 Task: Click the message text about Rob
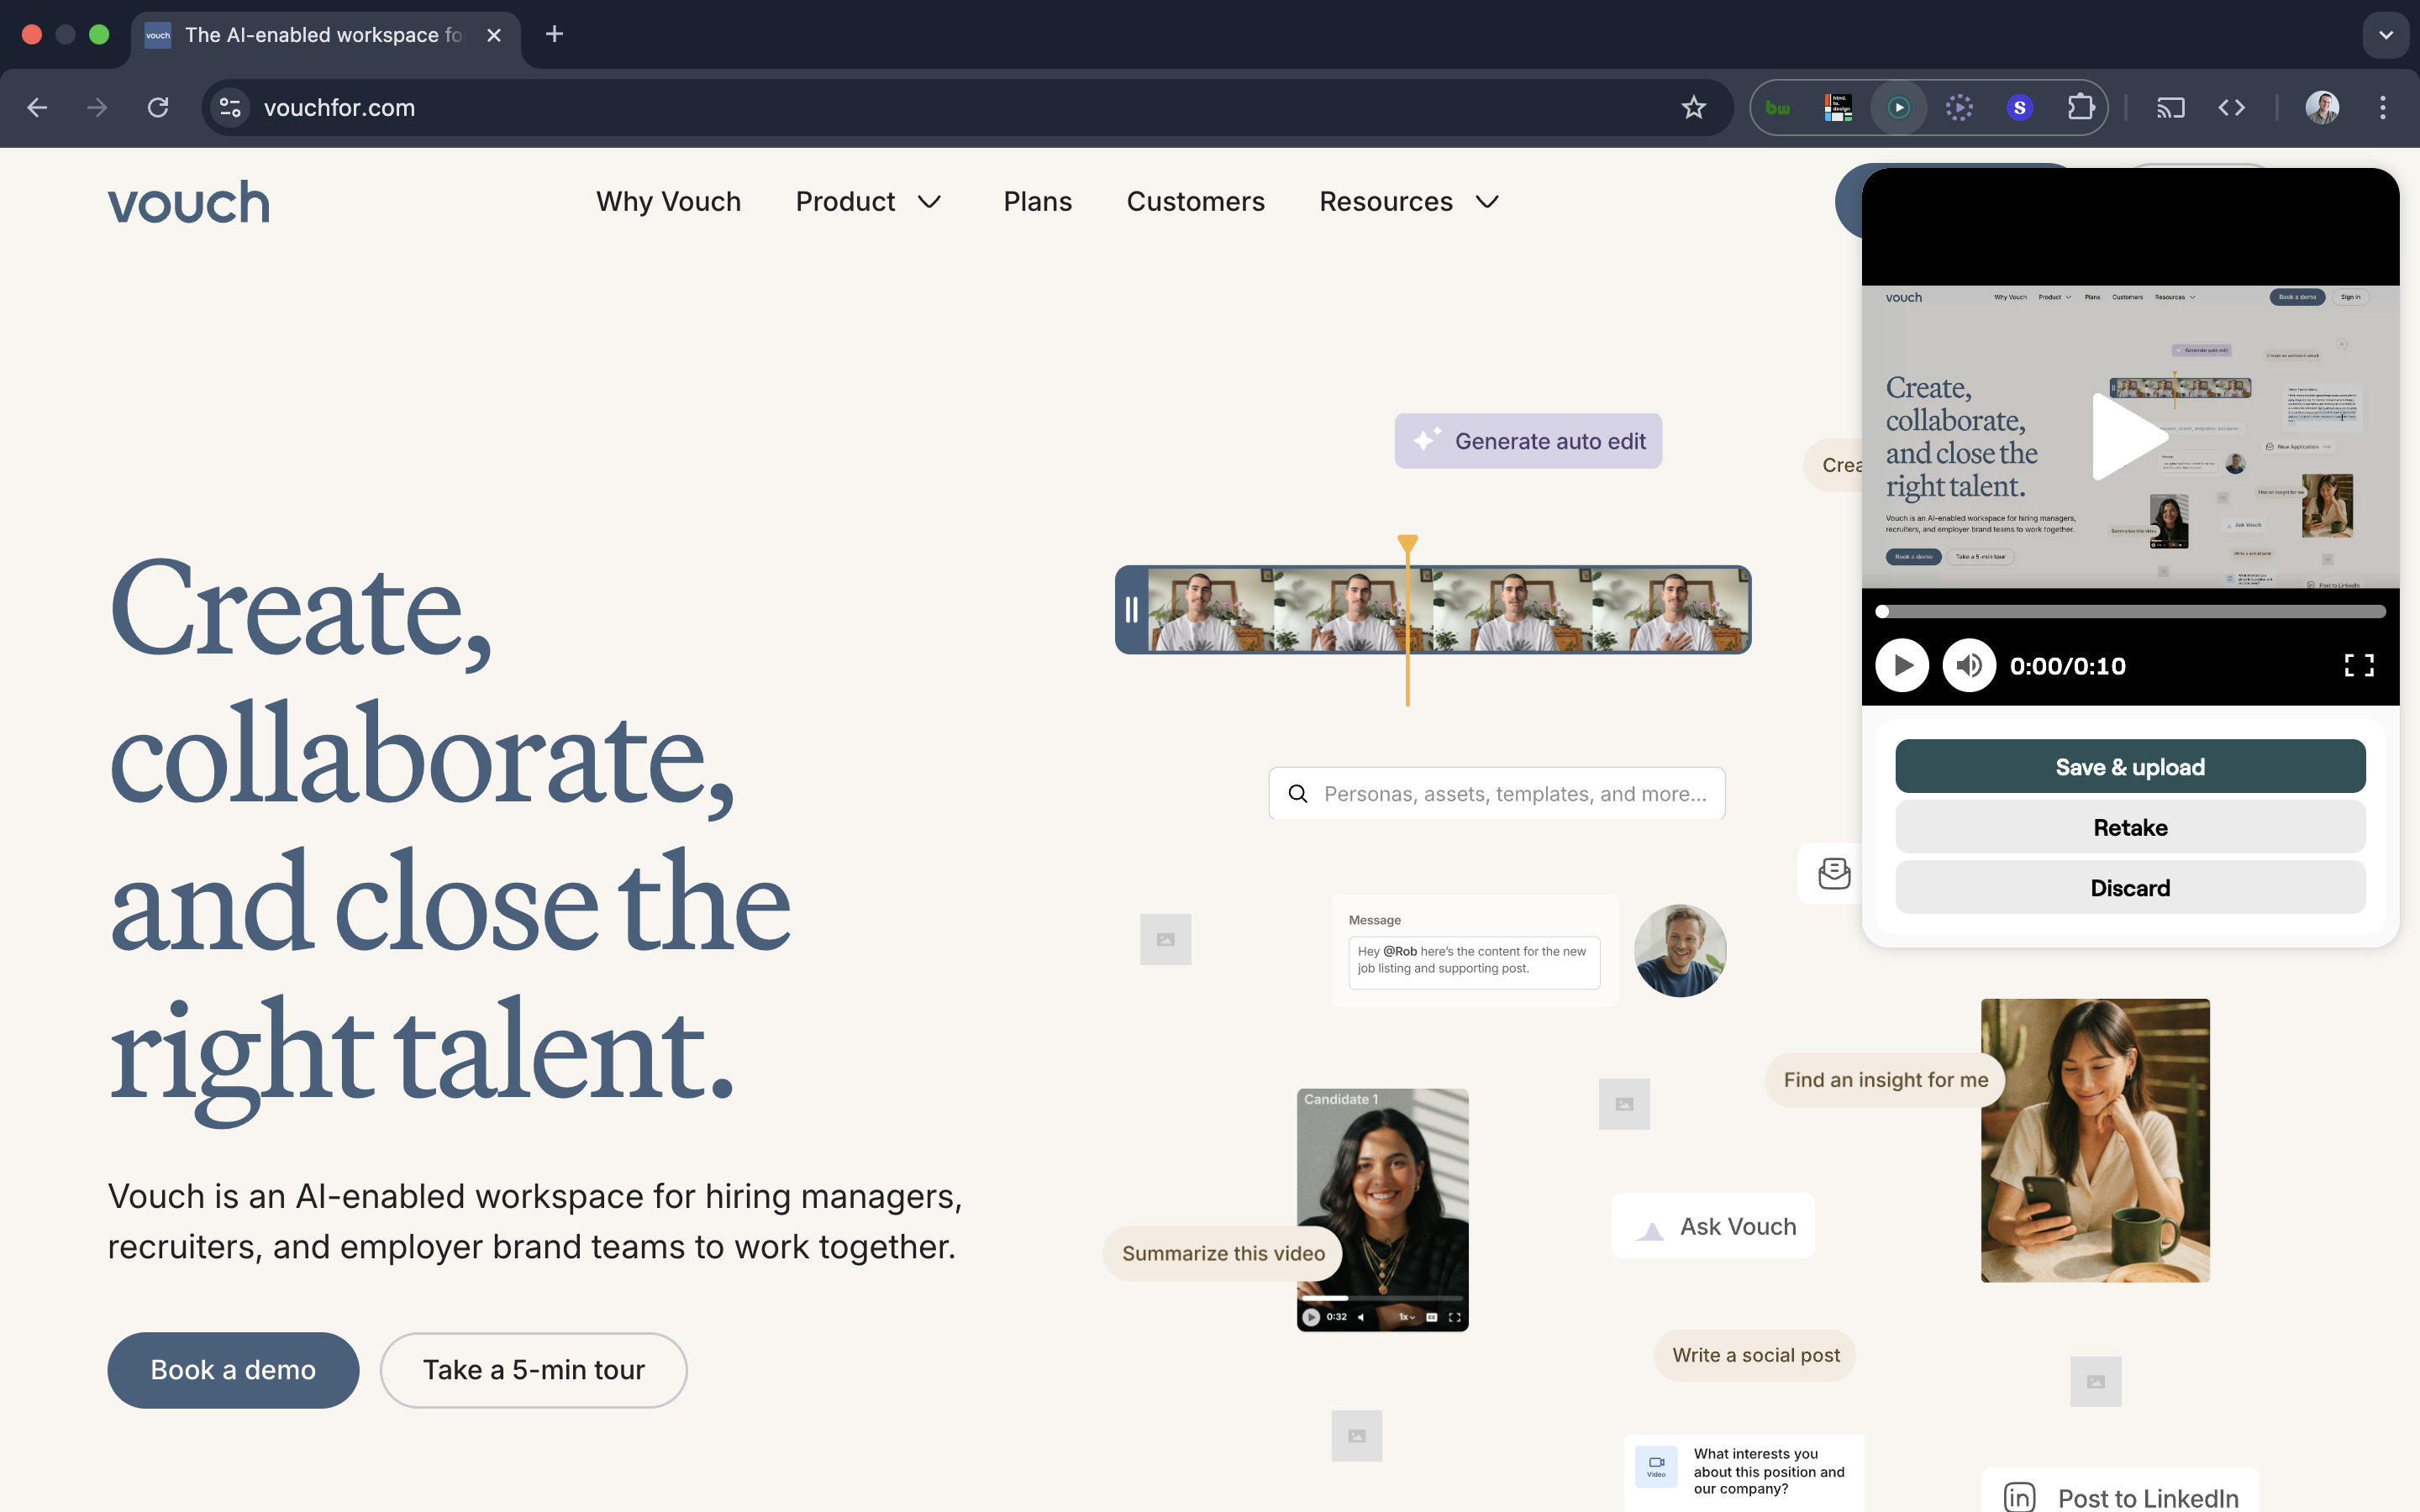(x=1473, y=960)
